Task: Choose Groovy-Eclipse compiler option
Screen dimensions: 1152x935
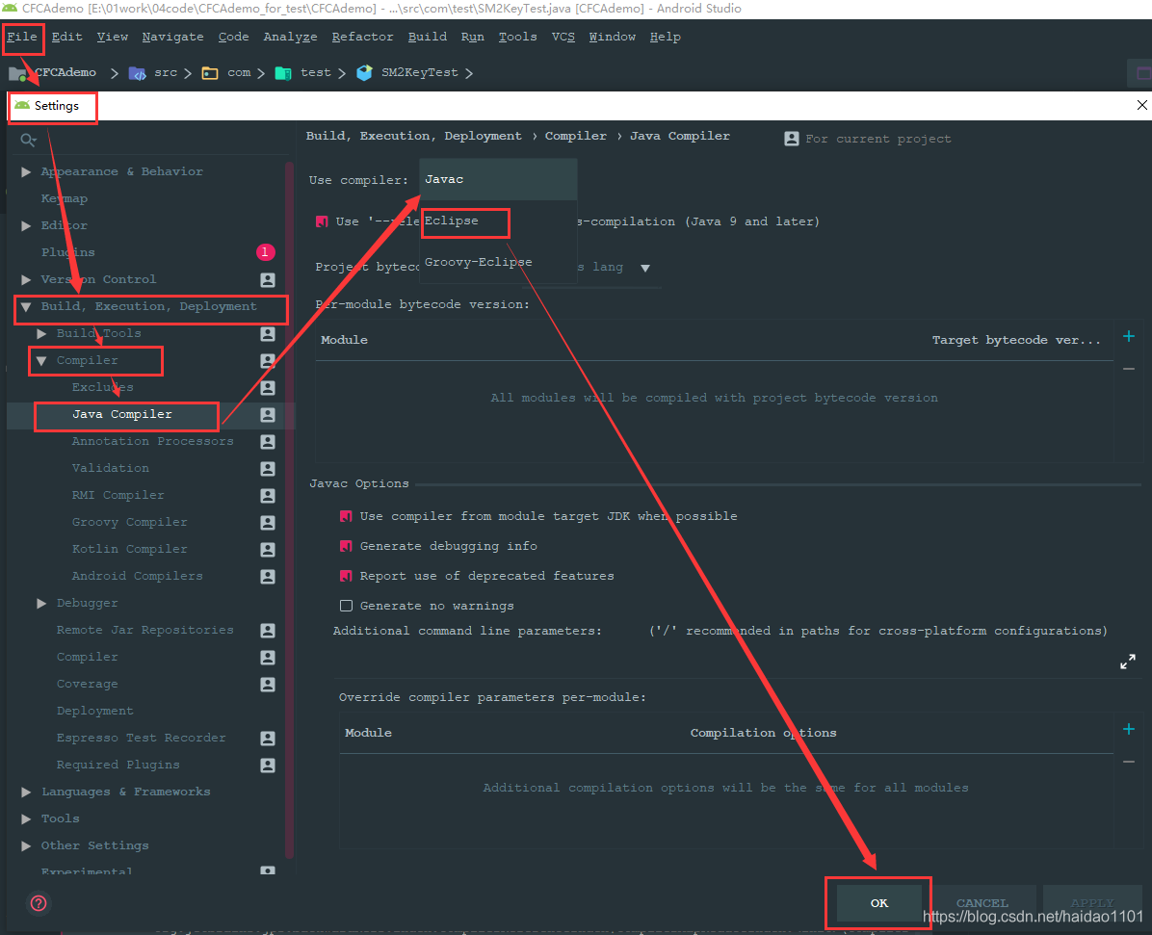Action: 498,262
